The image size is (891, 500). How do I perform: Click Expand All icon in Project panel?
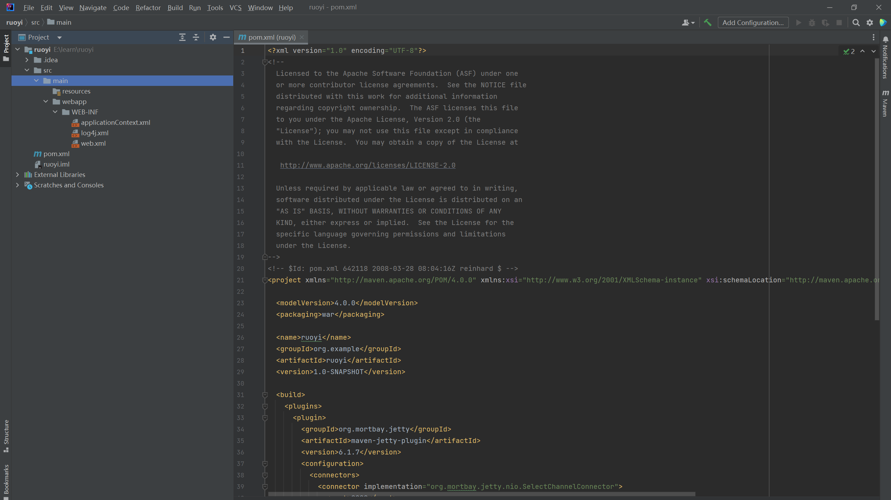(x=182, y=37)
